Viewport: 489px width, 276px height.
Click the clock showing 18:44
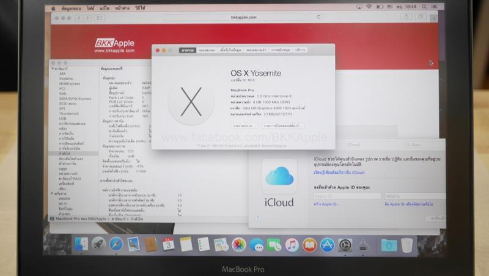406,7
